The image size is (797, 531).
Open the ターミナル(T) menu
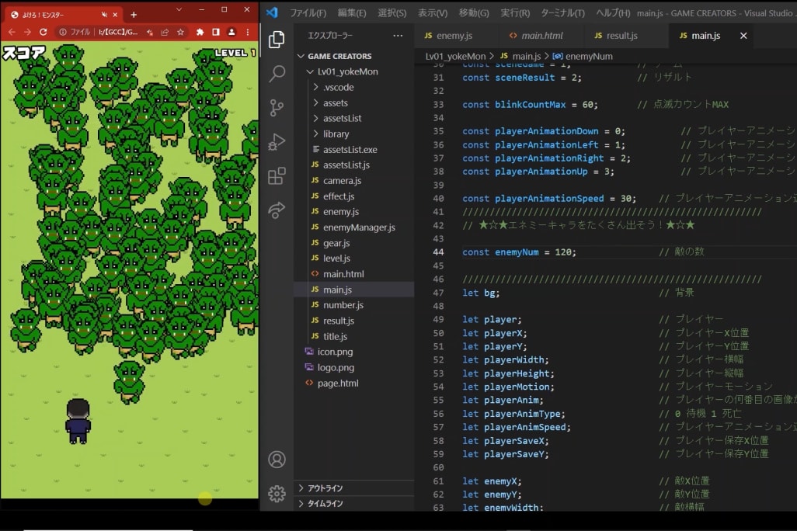coord(562,12)
